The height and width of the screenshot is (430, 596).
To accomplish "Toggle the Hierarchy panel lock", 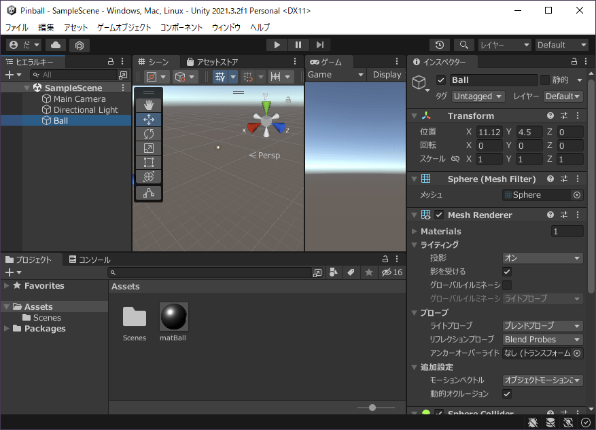I will (111, 62).
